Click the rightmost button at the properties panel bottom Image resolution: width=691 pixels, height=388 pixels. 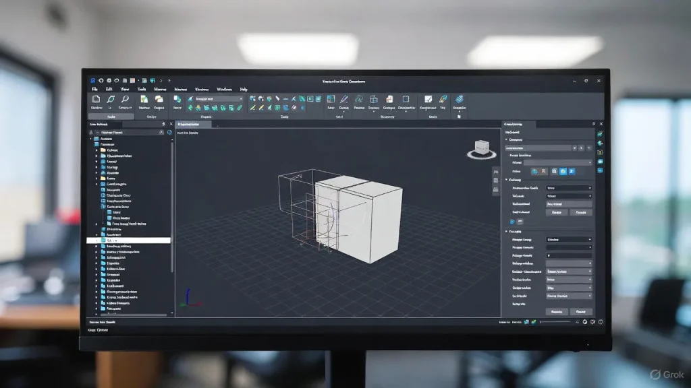[x=580, y=312]
